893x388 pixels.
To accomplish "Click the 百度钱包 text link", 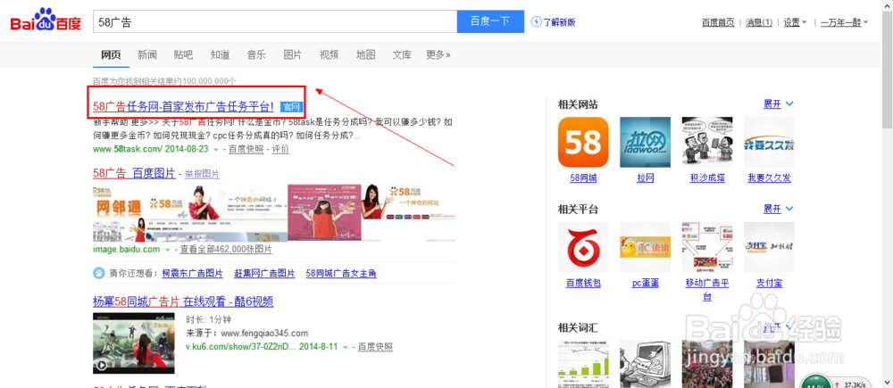I will 583,283.
